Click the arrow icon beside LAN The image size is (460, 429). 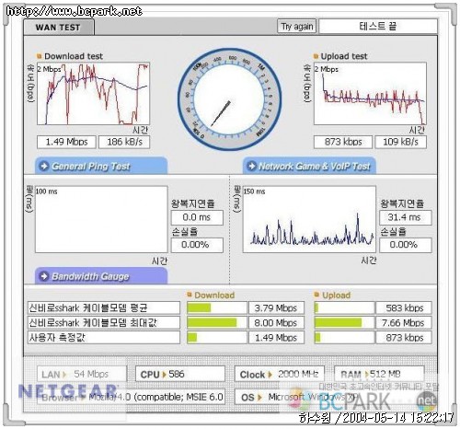click(64, 375)
